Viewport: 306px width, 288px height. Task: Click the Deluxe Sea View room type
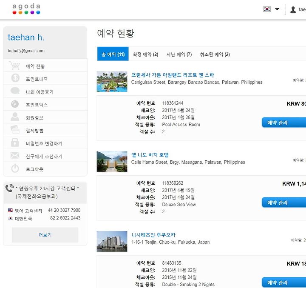[179, 204]
